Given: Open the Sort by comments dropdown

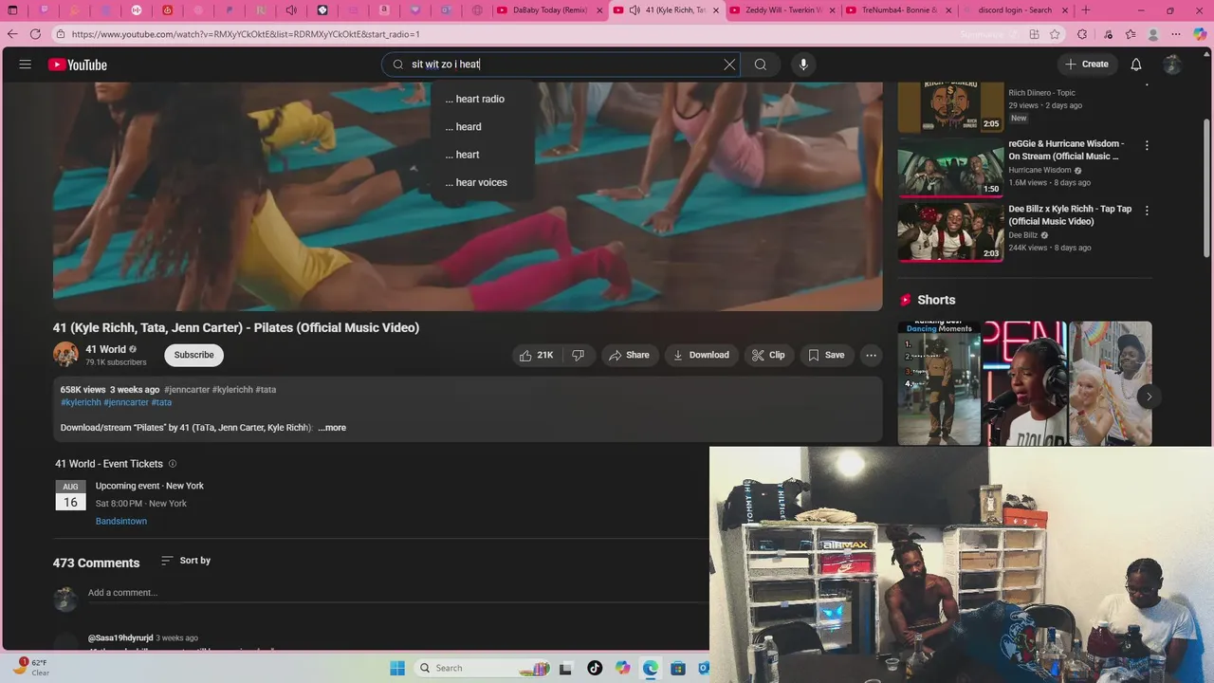Looking at the screenshot, I should (186, 561).
